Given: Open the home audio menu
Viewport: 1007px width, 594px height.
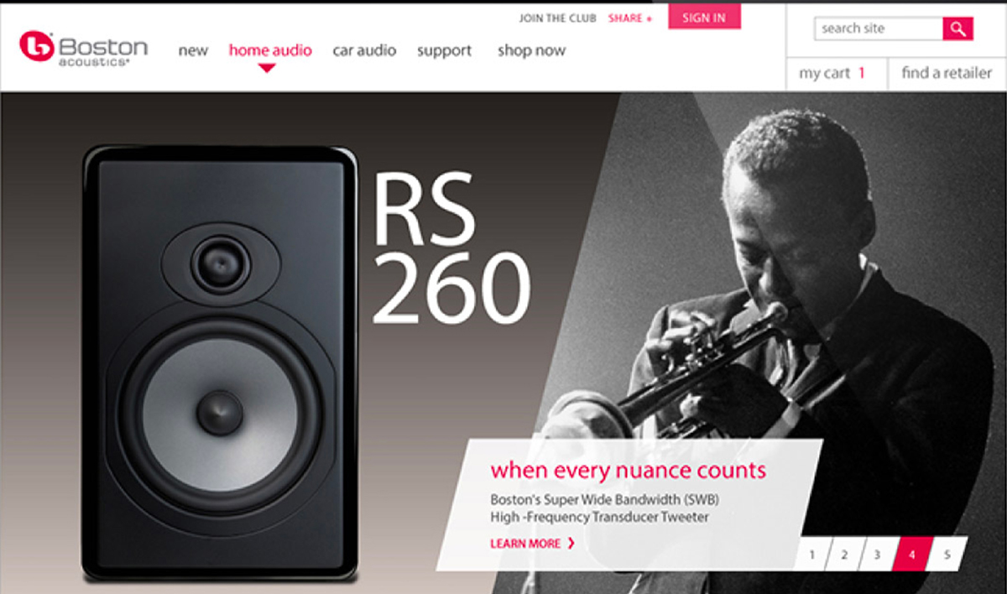Looking at the screenshot, I should pos(270,50).
